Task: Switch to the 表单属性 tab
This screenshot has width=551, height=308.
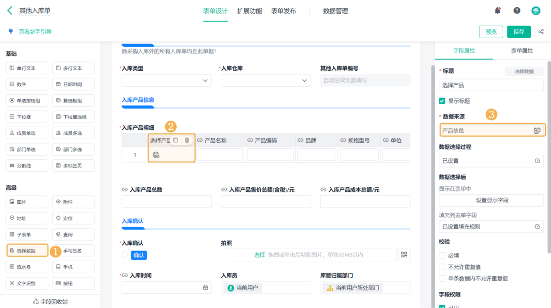Action: [x=522, y=51]
